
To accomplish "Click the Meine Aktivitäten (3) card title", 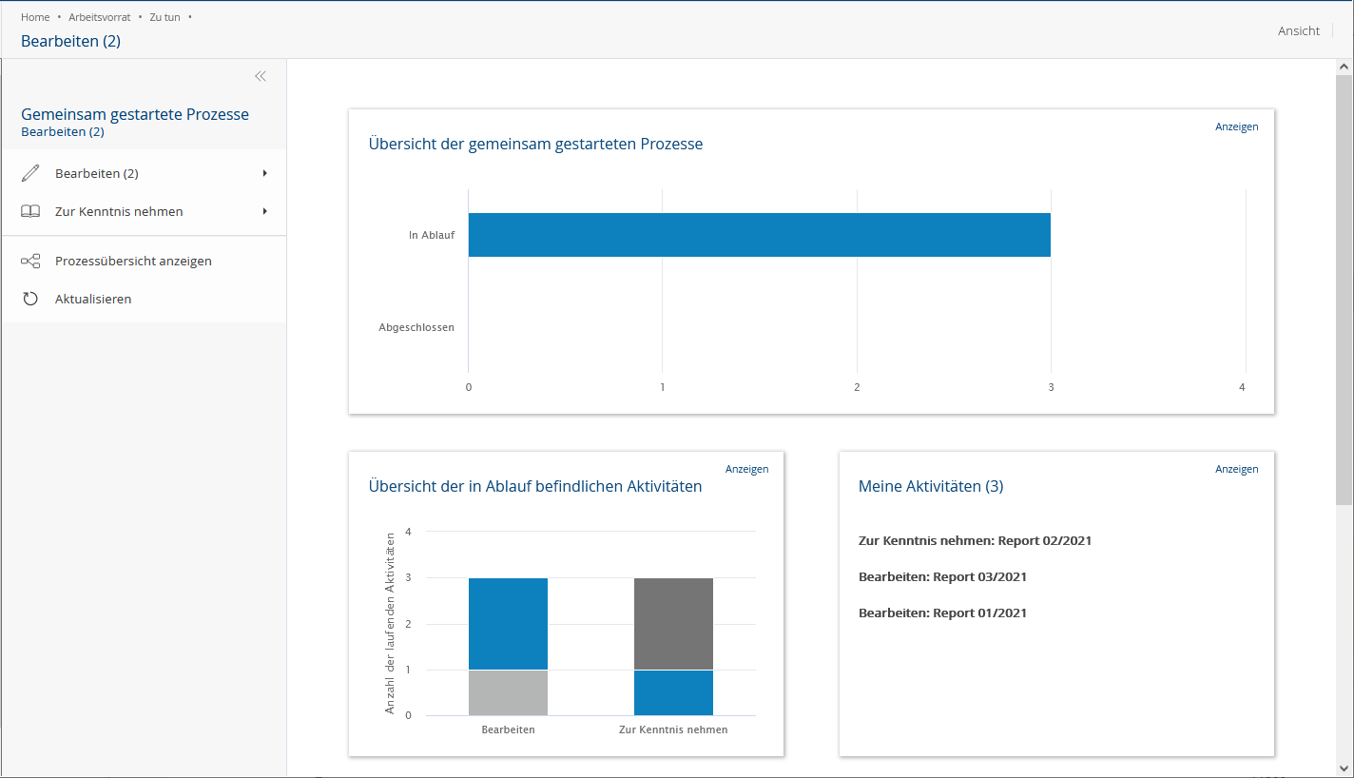I will pyautogui.click(x=931, y=486).
